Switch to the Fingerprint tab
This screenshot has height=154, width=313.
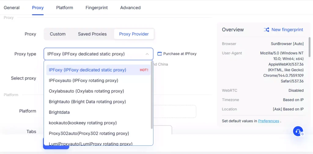(97, 8)
